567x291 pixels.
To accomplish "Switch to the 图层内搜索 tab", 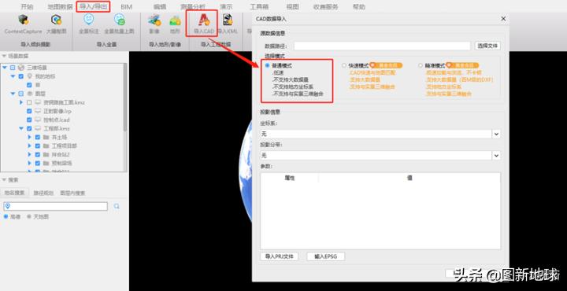I will pos(72,193).
